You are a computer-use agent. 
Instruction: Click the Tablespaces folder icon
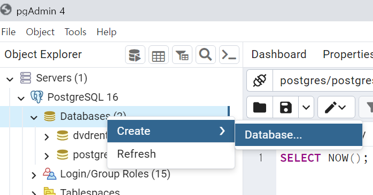tap(50, 191)
